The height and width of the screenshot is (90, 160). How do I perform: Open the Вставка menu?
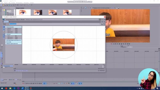coord(13,3)
